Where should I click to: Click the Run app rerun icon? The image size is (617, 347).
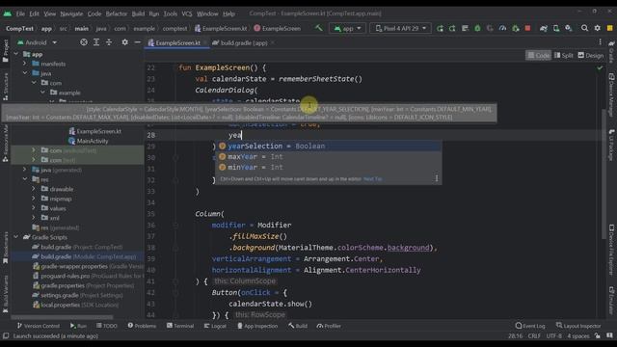440,28
